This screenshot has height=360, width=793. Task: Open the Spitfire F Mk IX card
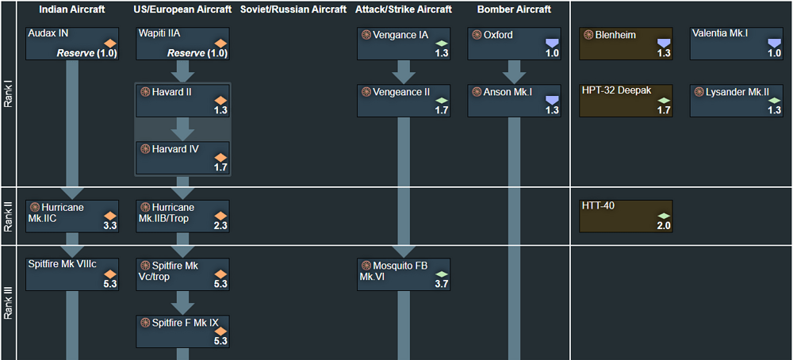(x=182, y=331)
